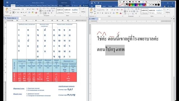Toggle Bold in Tones rules window

click(13, 12)
